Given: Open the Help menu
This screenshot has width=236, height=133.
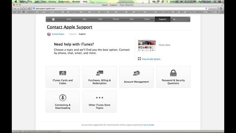Looking at the screenshot, I should coord(85,1).
